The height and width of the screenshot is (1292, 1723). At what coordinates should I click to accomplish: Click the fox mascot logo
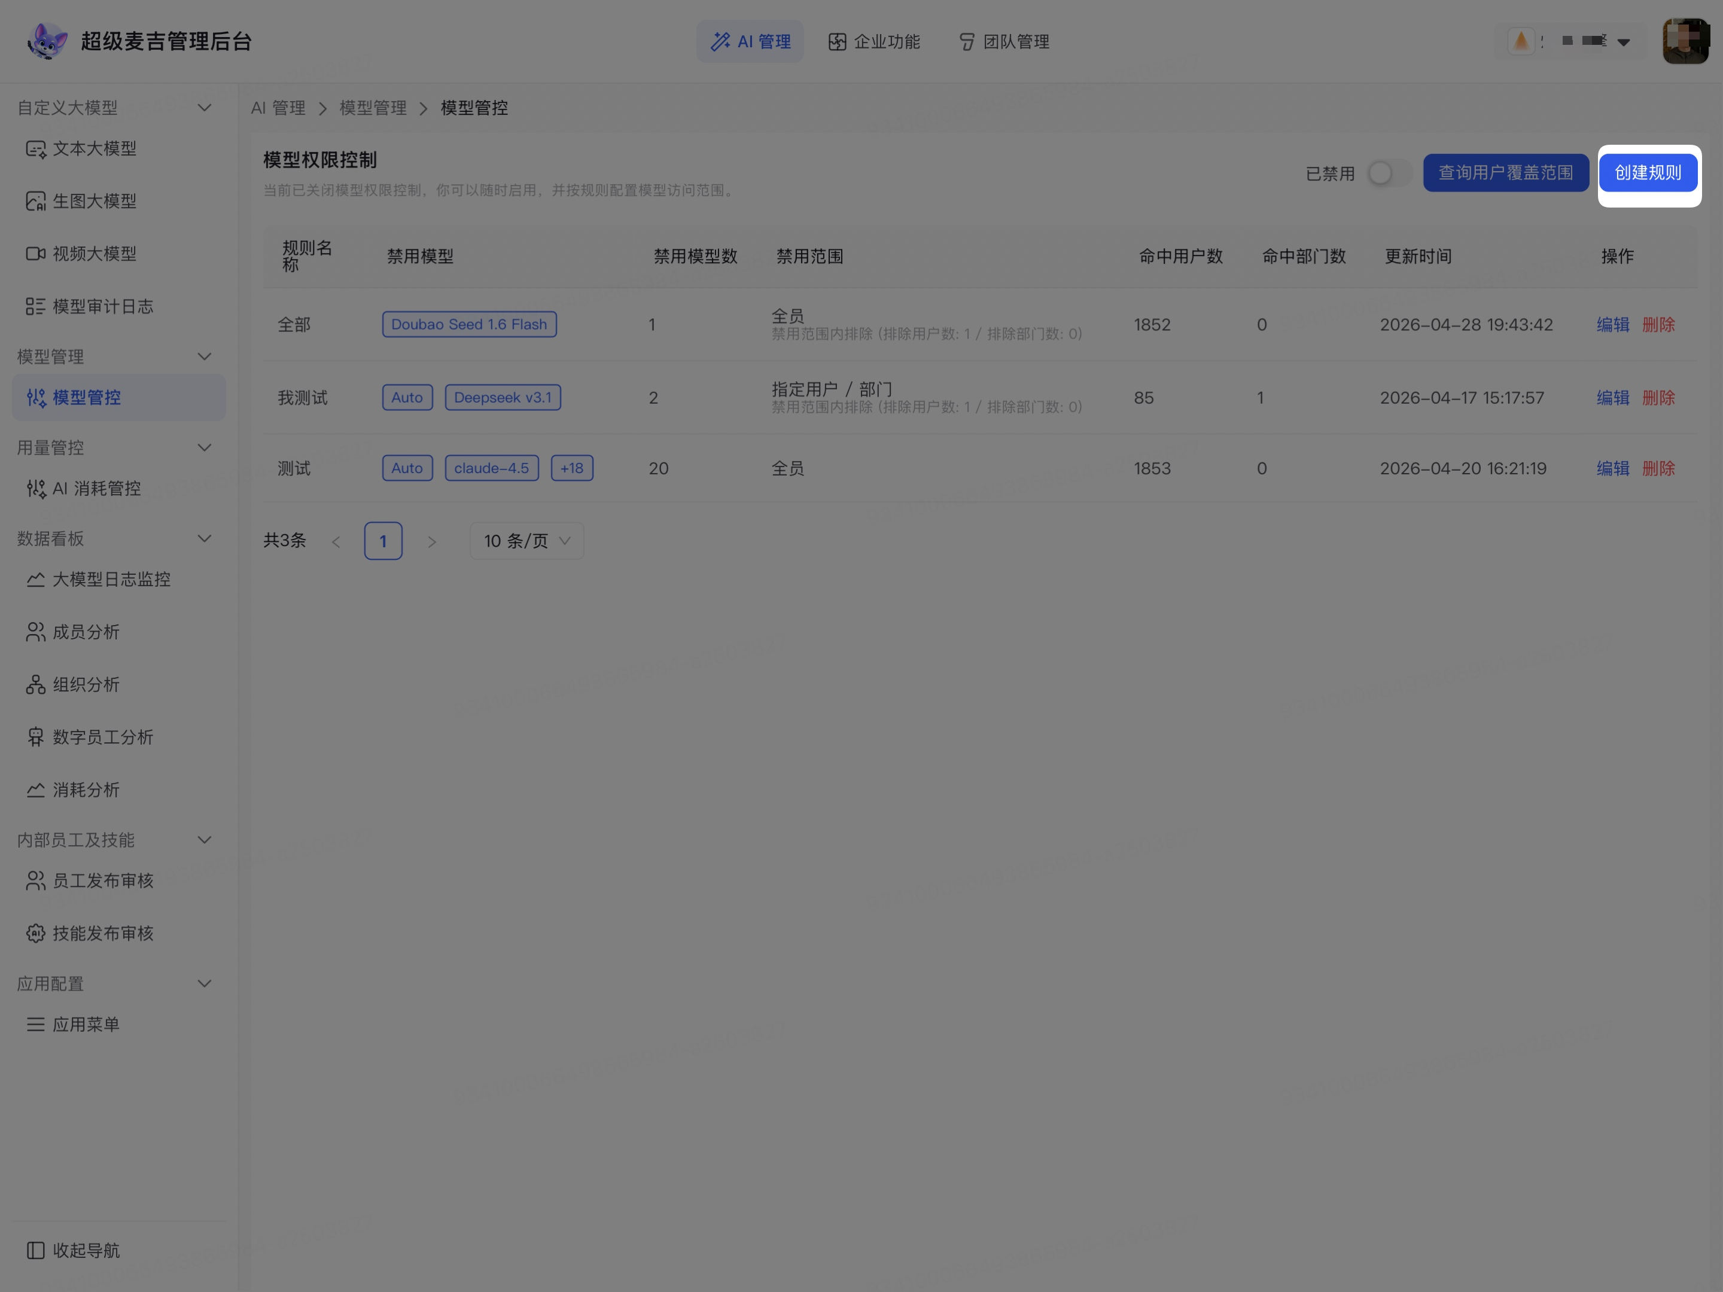[x=47, y=41]
